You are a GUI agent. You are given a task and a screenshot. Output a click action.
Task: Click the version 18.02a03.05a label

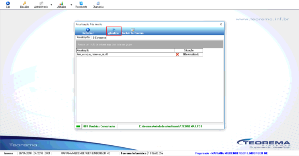tap(155, 153)
